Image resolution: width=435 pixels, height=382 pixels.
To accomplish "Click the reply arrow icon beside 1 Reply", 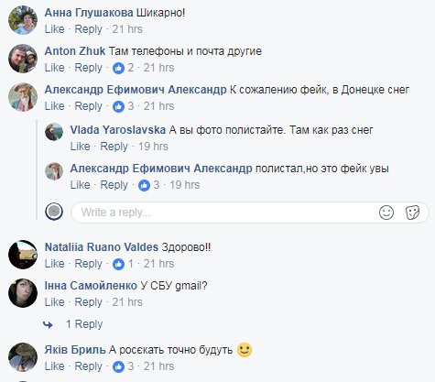I will (48, 324).
